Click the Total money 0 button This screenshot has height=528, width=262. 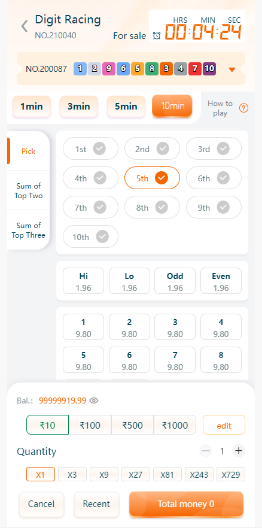click(186, 504)
